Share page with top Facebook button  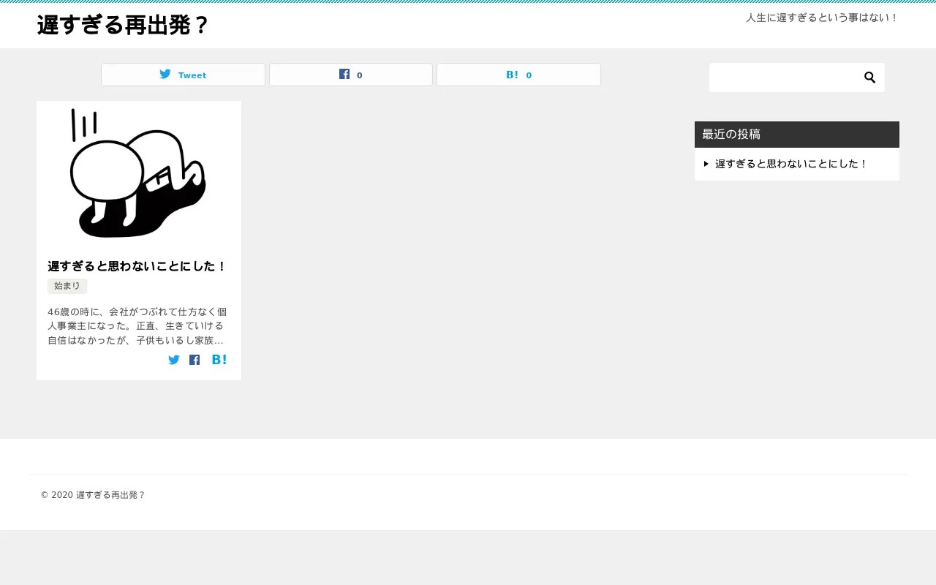coord(351,75)
